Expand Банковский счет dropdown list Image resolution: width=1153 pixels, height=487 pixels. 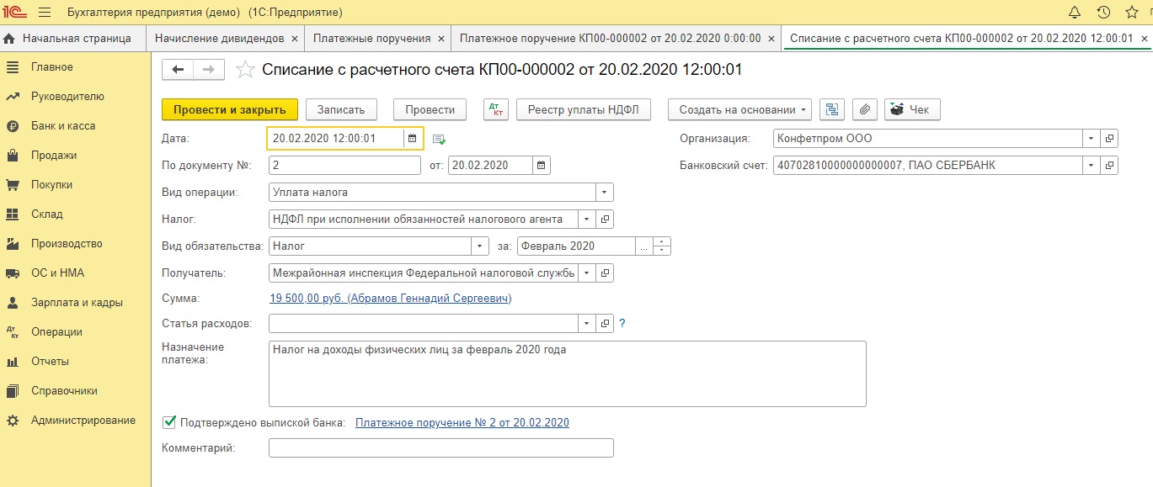(1091, 165)
